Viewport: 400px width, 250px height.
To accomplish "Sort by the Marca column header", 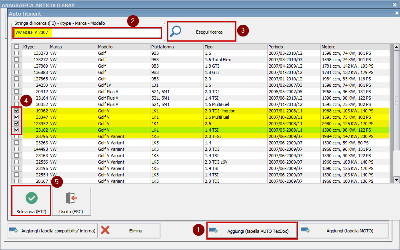I will point(73,47).
